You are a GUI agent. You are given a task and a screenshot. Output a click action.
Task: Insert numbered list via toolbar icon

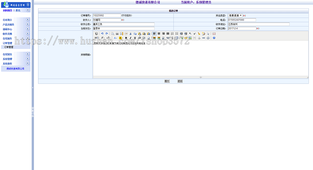click(x=173, y=34)
